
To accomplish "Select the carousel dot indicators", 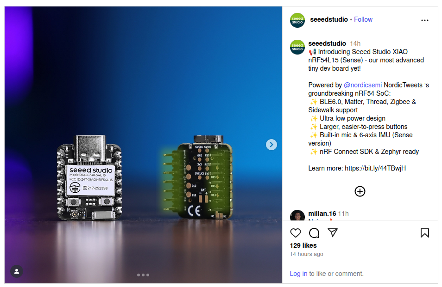I will pyautogui.click(x=143, y=275).
